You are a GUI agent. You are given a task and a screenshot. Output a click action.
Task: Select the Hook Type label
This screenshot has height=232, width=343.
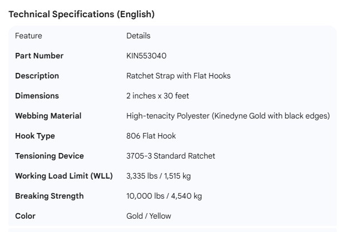tap(35, 136)
